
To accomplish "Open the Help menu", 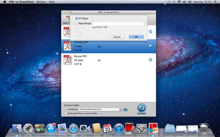I will pyautogui.click(x=51, y=2).
